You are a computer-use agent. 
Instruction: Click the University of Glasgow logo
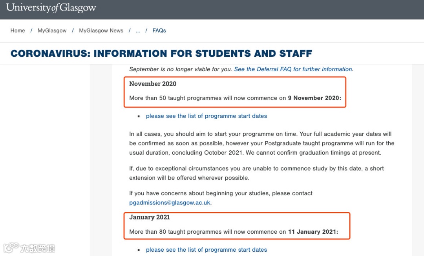[x=51, y=8]
